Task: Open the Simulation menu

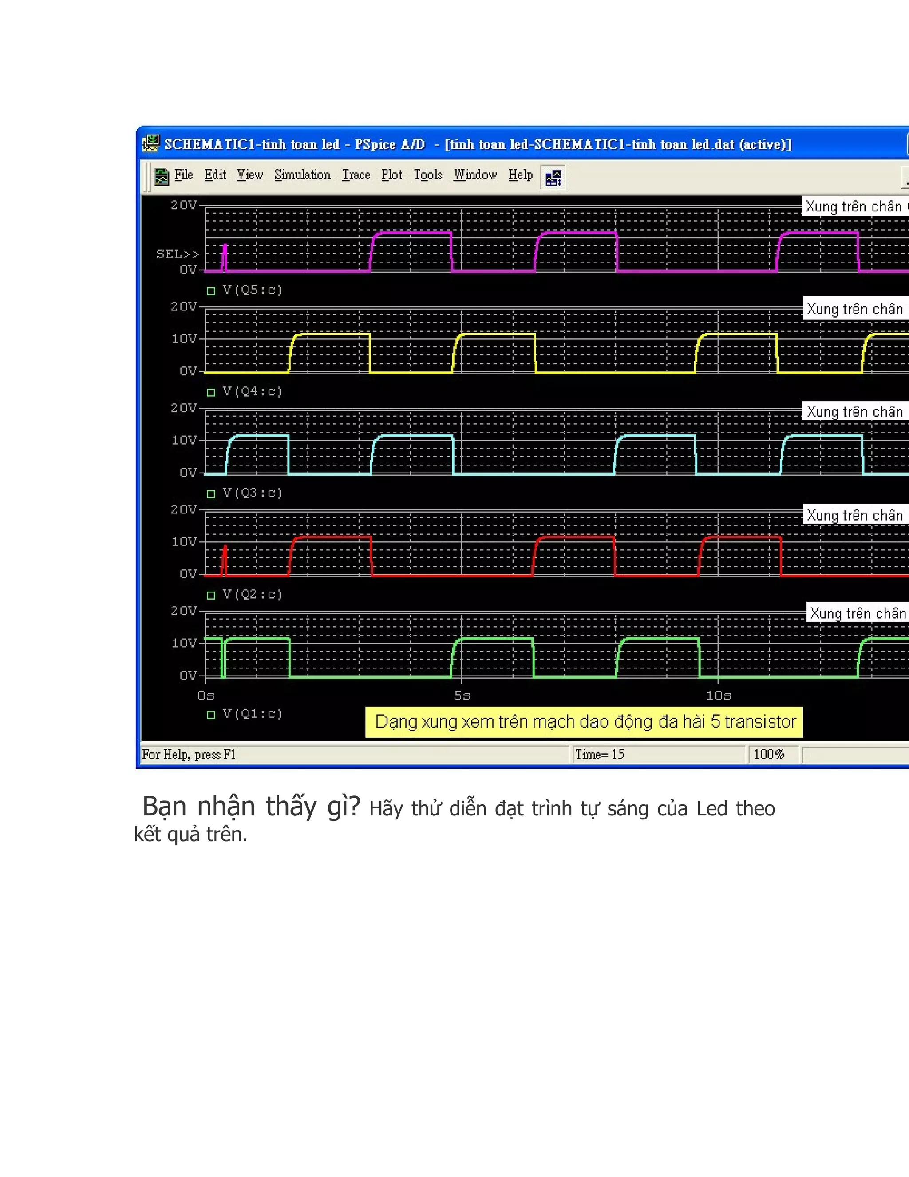Action: click(x=302, y=175)
